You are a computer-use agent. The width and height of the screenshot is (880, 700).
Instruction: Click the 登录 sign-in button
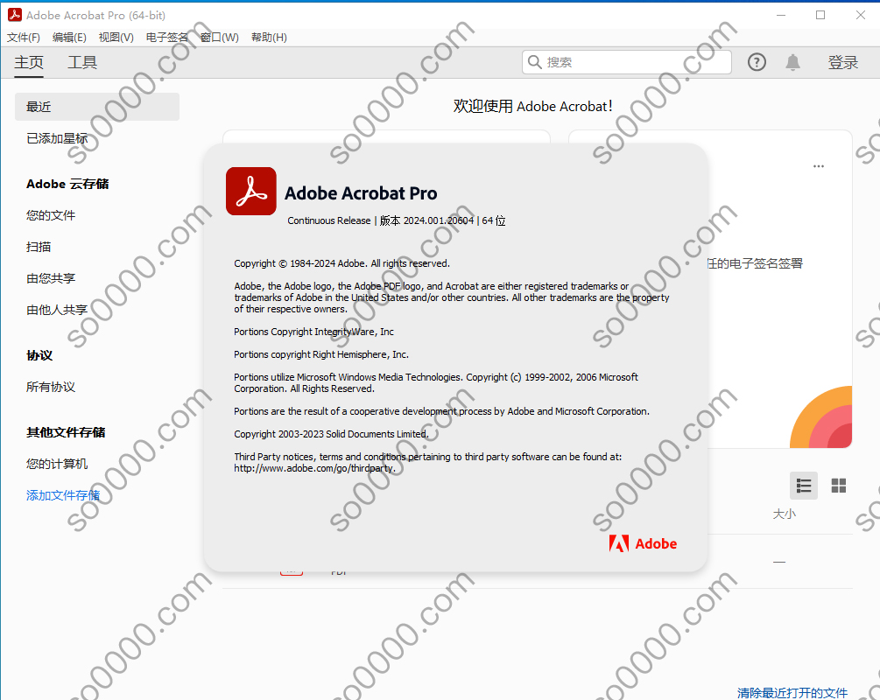point(843,62)
